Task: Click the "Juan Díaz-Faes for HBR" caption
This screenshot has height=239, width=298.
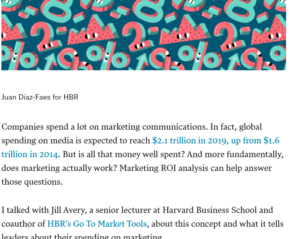Action: [40, 97]
